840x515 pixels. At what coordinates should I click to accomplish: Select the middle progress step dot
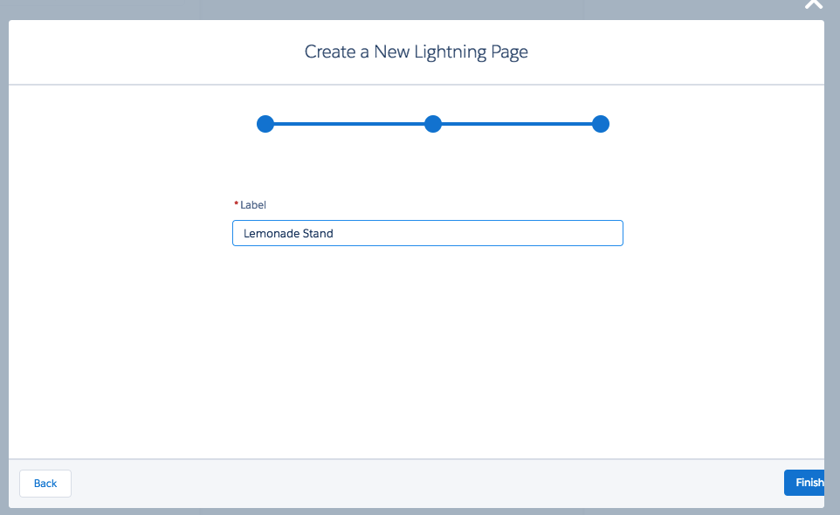point(433,124)
